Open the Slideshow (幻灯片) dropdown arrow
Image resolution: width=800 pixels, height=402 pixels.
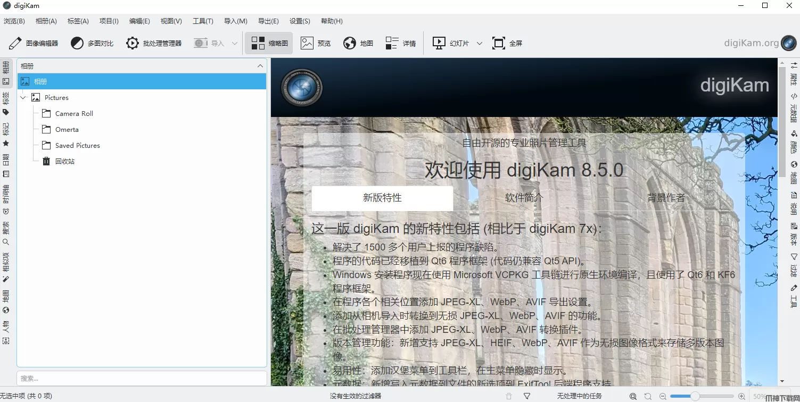click(x=479, y=43)
